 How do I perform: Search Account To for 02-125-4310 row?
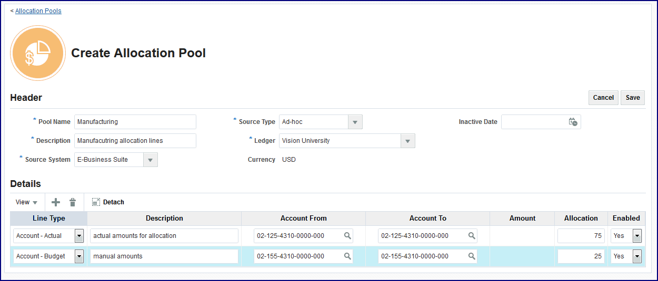(472, 236)
